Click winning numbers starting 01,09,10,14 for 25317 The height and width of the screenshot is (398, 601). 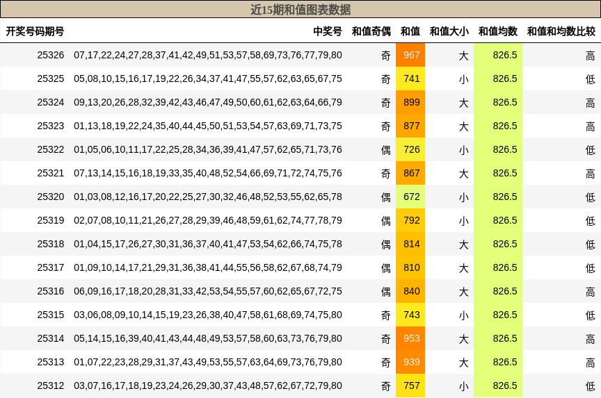click(208, 267)
